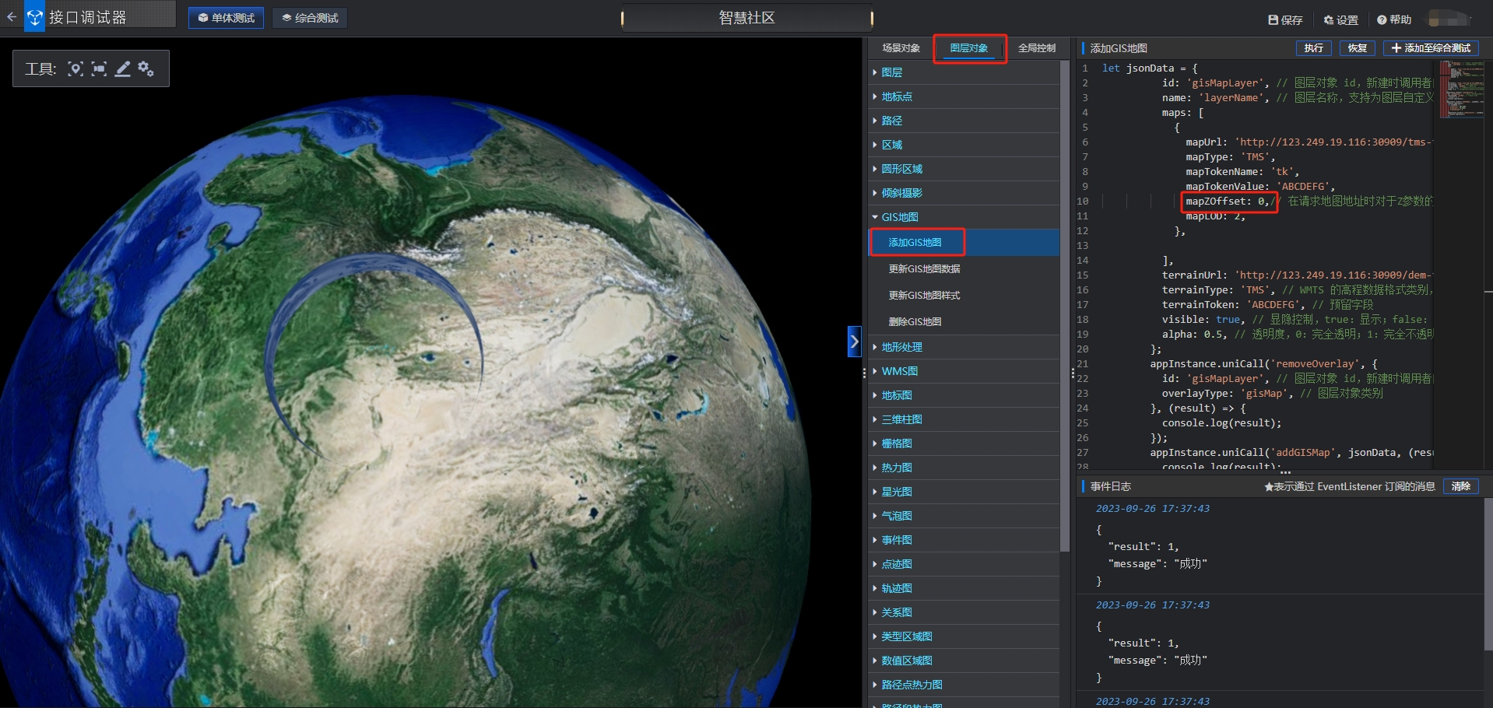This screenshot has width=1493, height=708.
Task: Switch to 综合测试 mode
Action: coord(310,18)
